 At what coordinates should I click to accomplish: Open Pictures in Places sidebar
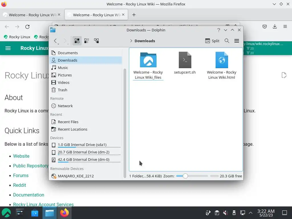coord(86,75)
